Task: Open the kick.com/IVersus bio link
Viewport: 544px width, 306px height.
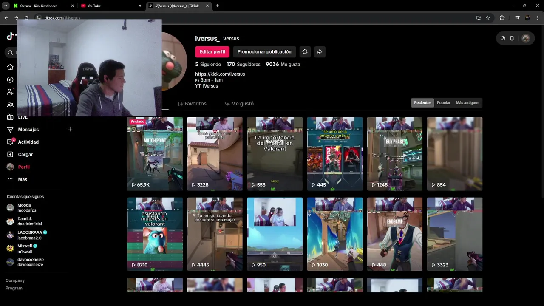Action: click(220, 74)
